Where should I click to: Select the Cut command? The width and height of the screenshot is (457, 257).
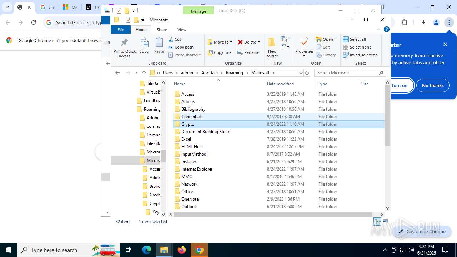click(x=175, y=39)
